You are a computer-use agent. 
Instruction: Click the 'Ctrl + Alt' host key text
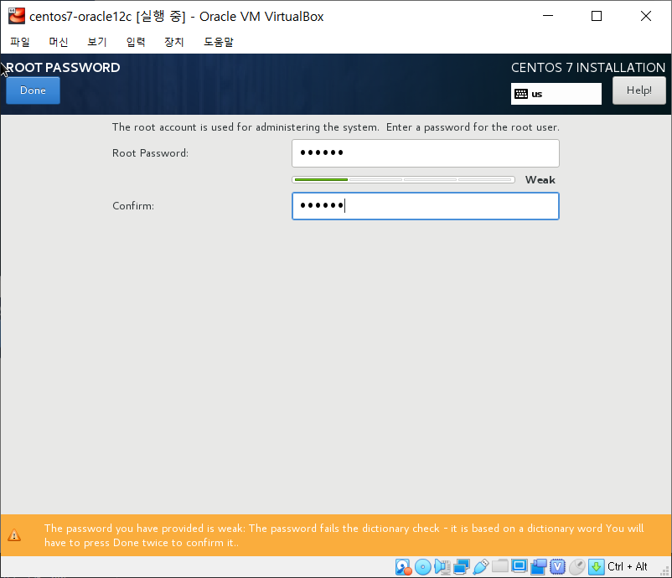coord(627,567)
